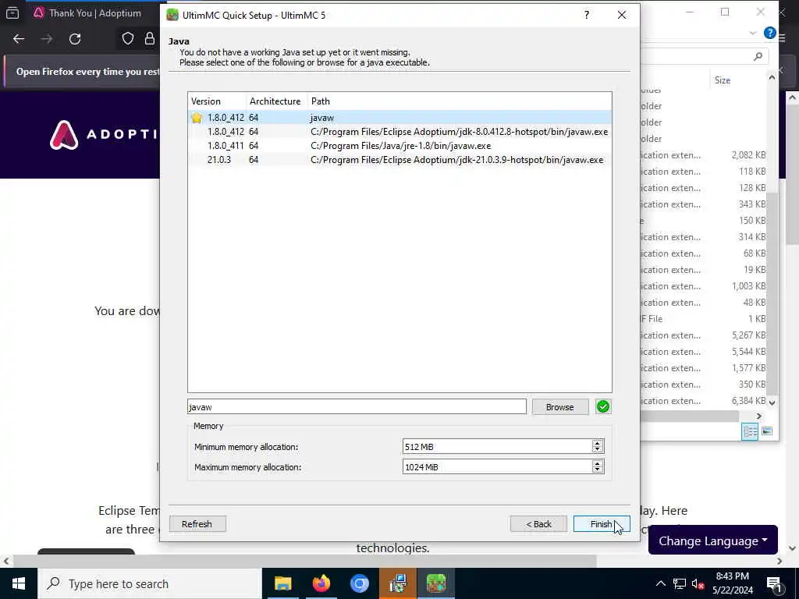Click the Firefox back arrow
Viewport: 799px width, 599px height.
pos(19,39)
